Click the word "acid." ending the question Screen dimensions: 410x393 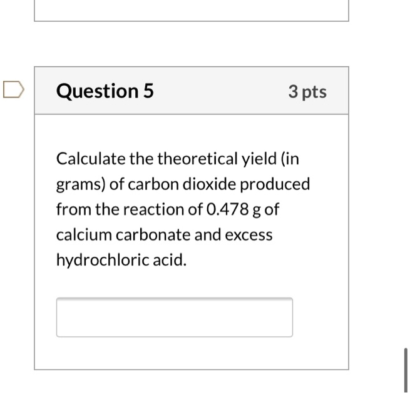click(170, 261)
